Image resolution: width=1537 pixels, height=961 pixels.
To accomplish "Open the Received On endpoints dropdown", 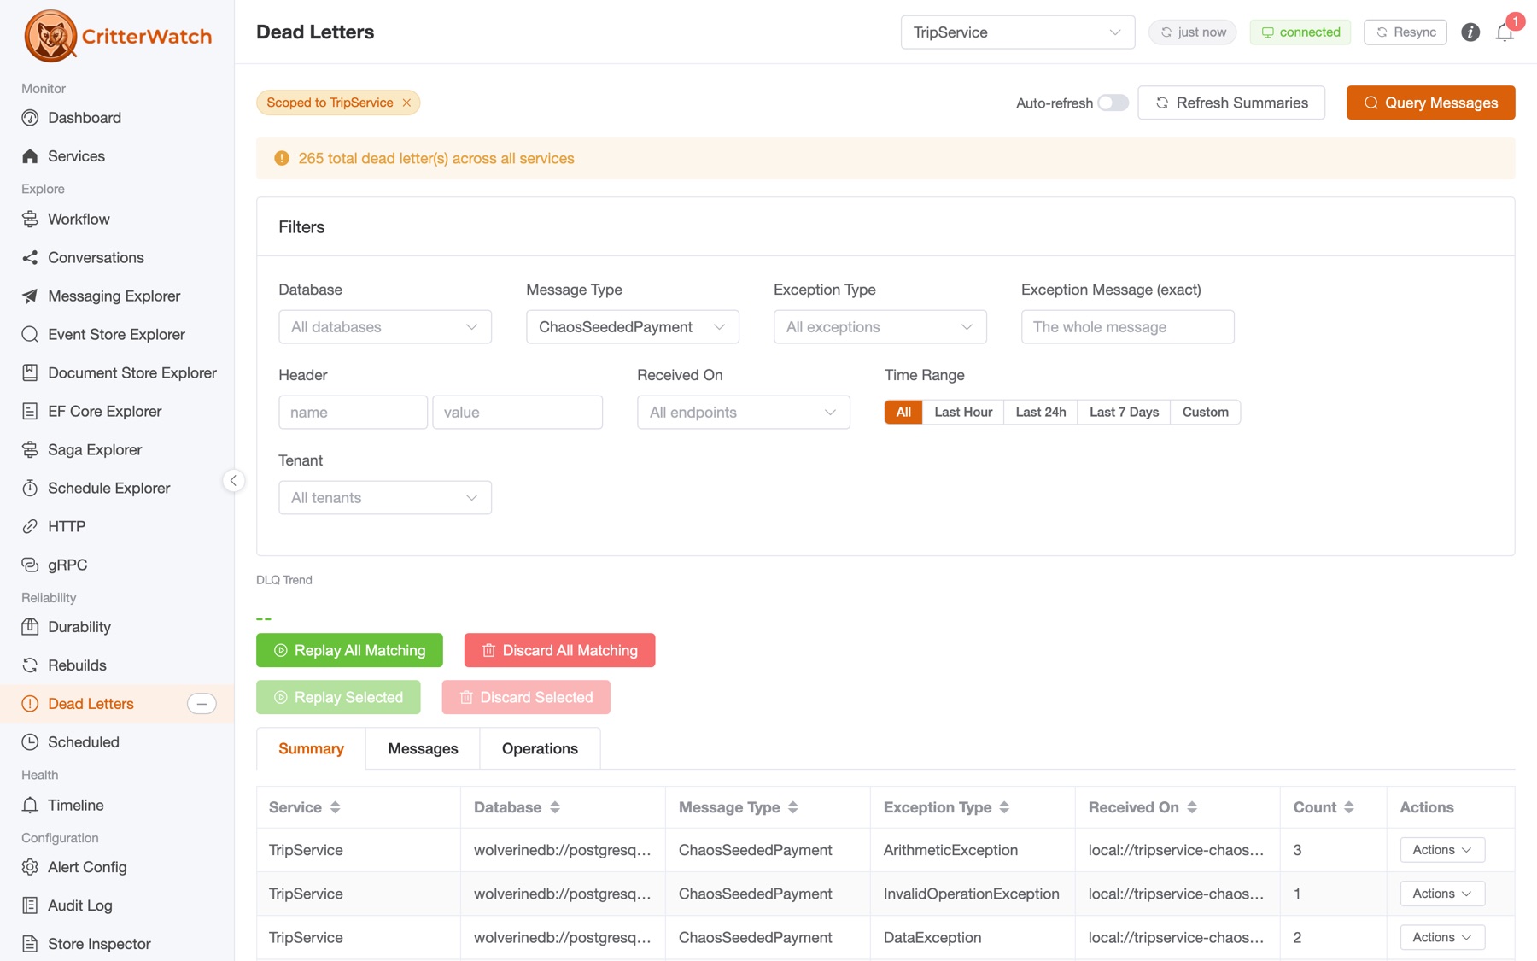I will click(x=744, y=413).
